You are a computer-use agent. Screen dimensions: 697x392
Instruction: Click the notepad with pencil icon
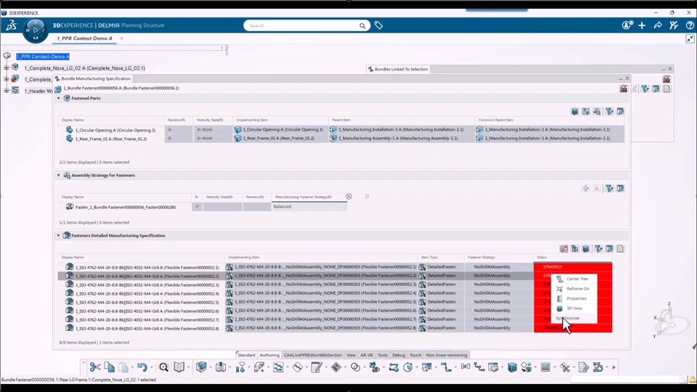(x=317, y=367)
